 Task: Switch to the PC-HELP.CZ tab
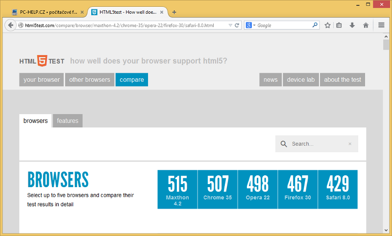click(48, 12)
